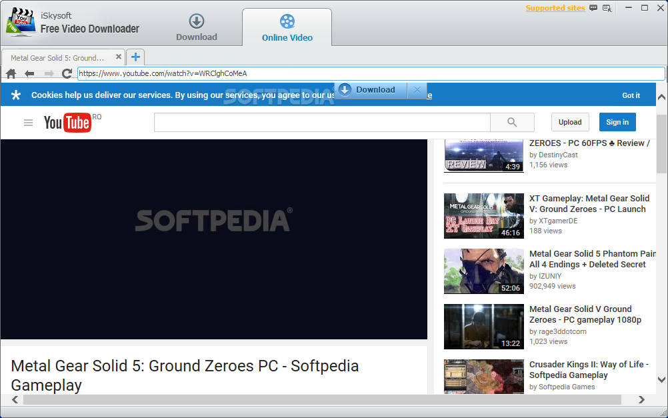Focus the YouTube search box

(x=322, y=122)
